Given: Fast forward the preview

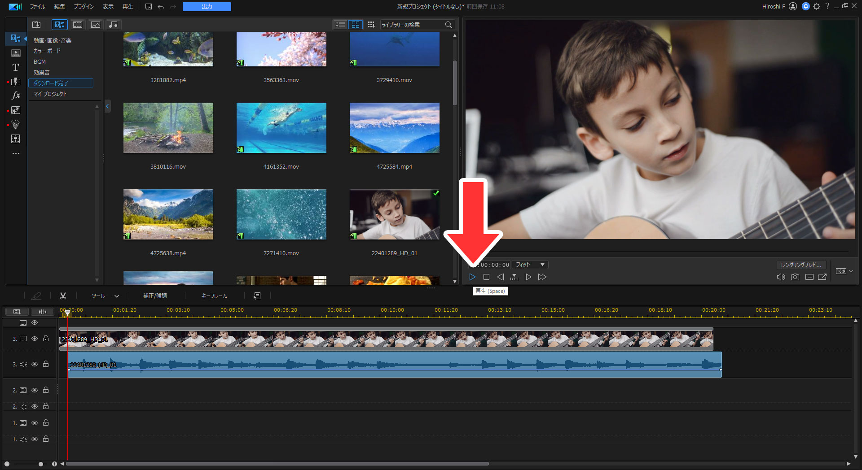Looking at the screenshot, I should tap(542, 277).
